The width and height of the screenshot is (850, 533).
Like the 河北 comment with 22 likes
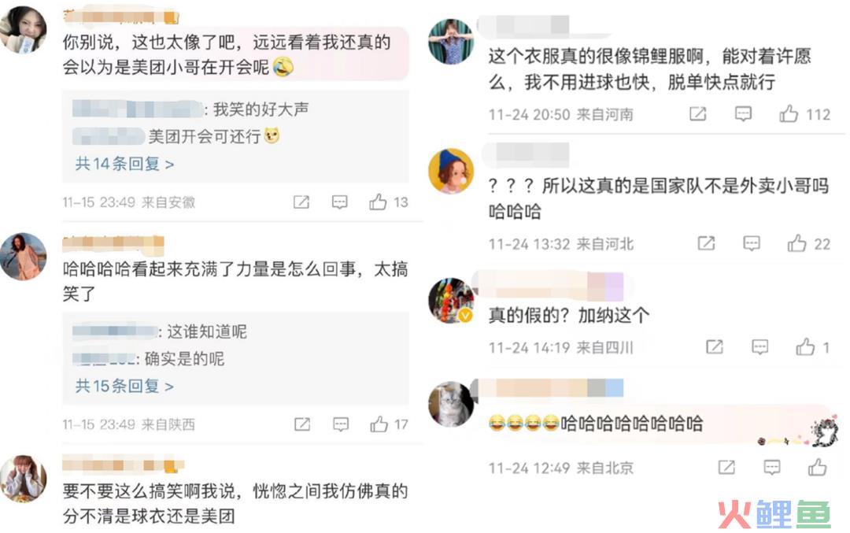tap(796, 243)
